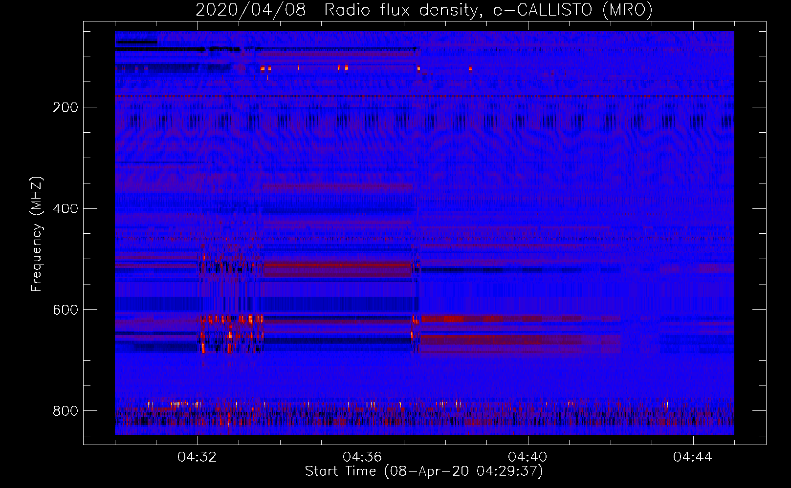The width and height of the screenshot is (791, 488).
Task: Click the 'Start Time (08-Apr-20 04:29:37)' label
Action: [424, 471]
